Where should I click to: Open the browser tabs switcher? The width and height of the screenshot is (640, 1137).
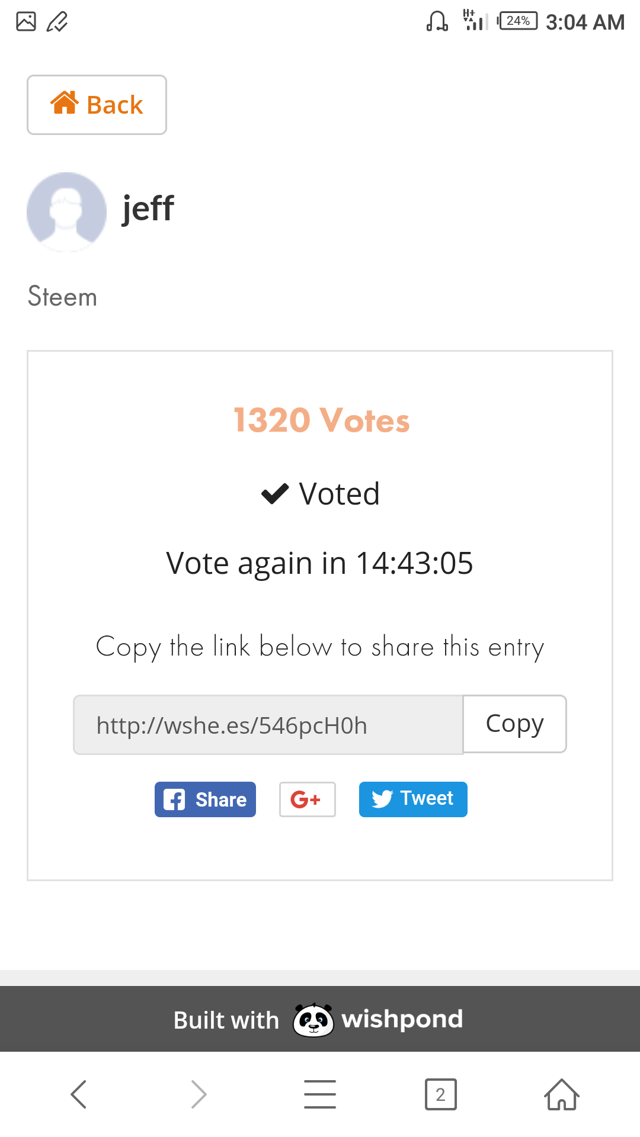click(x=440, y=1094)
